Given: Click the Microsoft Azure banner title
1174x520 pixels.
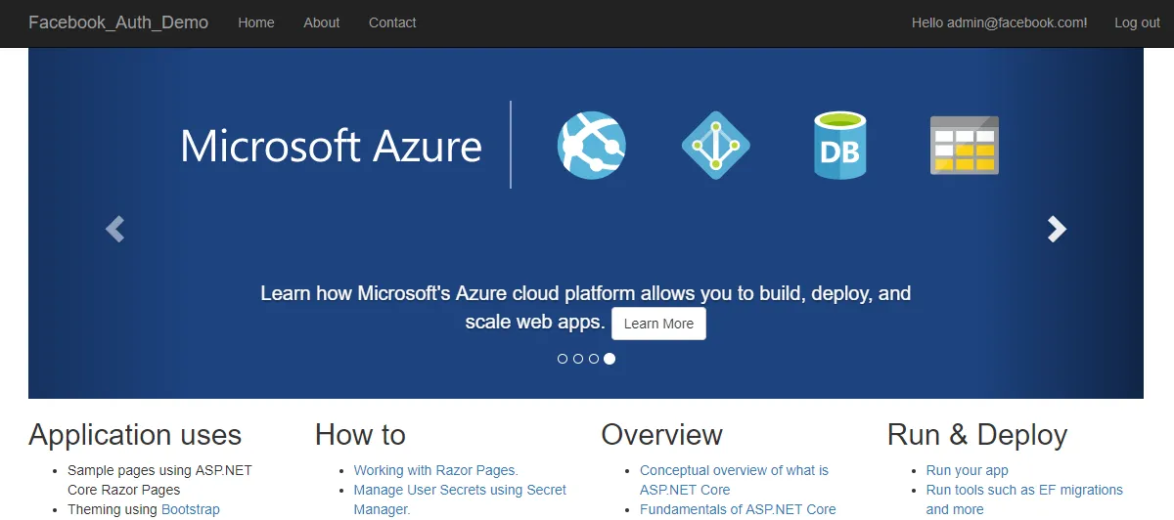Looking at the screenshot, I should point(331,146).
